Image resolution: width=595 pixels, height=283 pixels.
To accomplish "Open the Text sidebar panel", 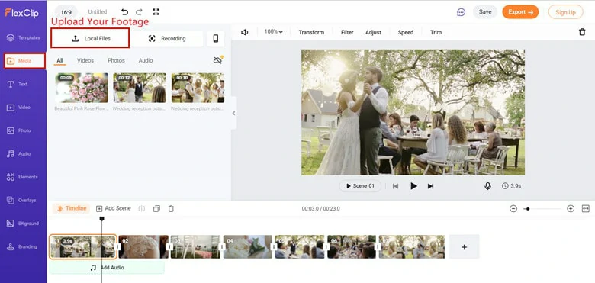I will click(x=18, y=84).
